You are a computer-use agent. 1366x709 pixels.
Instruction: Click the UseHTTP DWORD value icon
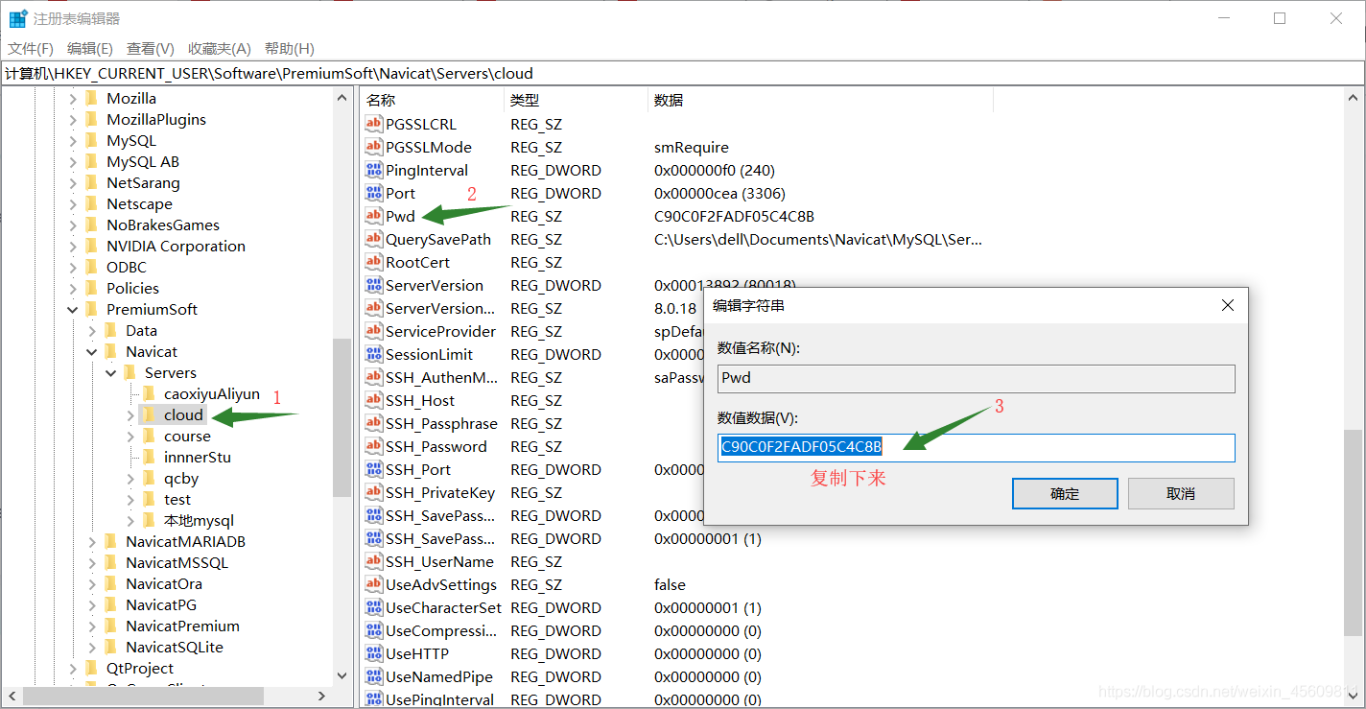(x=374, y=653)
